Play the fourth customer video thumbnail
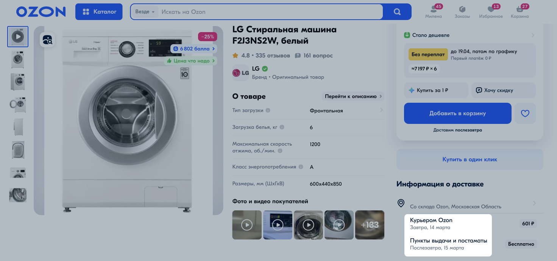The height and width of the screenshot is (261, 557). 339,225
